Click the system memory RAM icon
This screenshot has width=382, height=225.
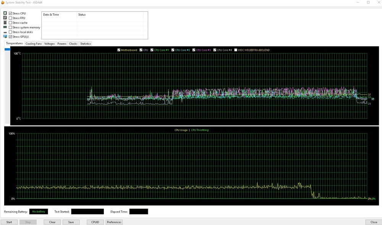click(5, 28)
